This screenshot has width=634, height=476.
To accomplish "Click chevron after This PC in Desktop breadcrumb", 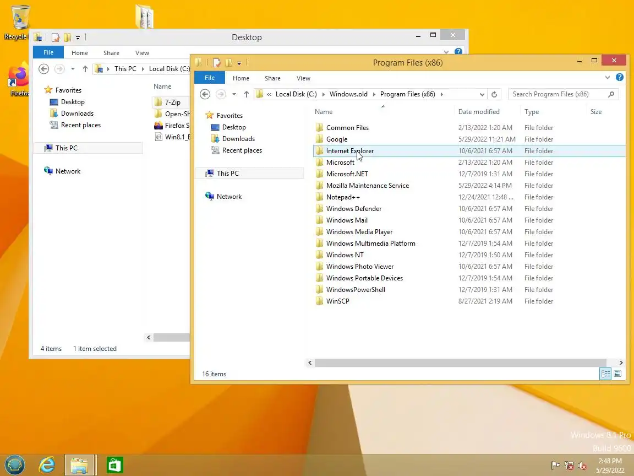I will pyautogui.click(x=143, y=69).
